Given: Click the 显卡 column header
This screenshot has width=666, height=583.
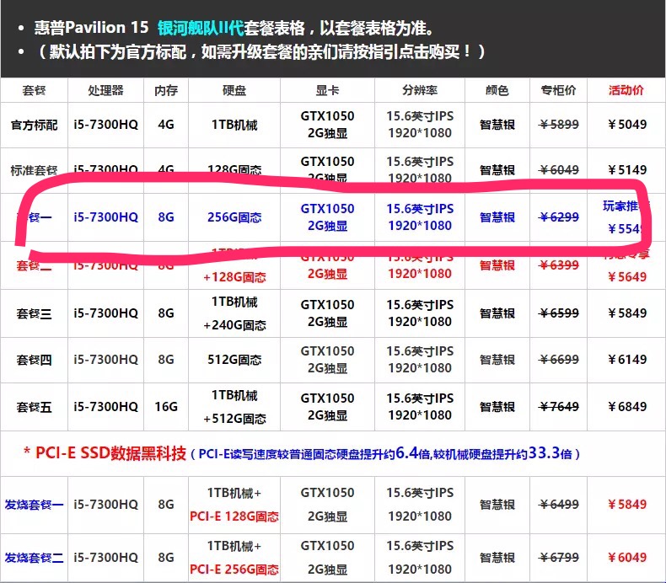Looking at the screenshot, I should (x=327, y=90).
